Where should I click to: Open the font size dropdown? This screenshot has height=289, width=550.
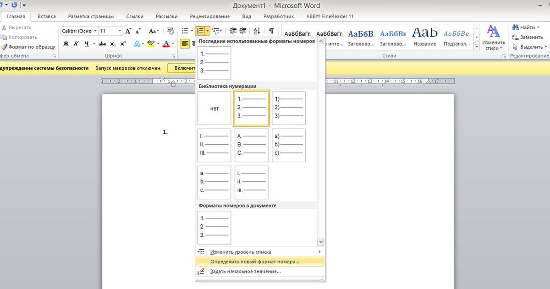pyautogui.click(x=120, y=31)
